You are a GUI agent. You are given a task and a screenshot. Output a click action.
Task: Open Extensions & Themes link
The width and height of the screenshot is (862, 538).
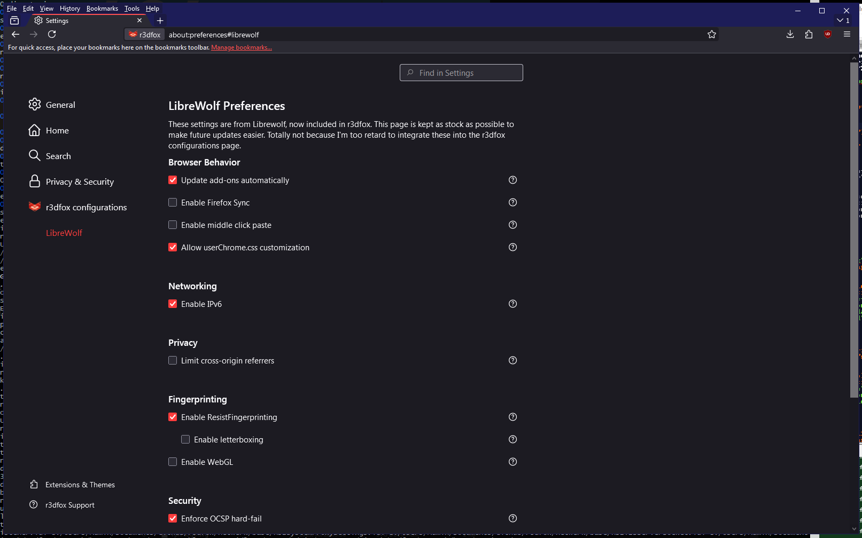coord(80,485)
